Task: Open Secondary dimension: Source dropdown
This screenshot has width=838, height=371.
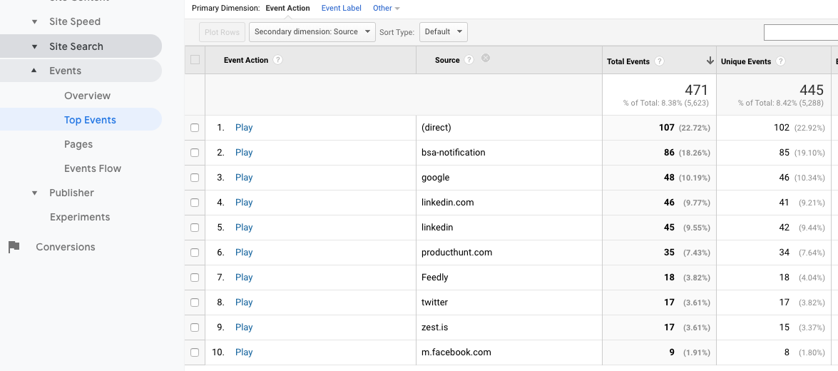Action: pyautogui.click(x=312, y=32)
